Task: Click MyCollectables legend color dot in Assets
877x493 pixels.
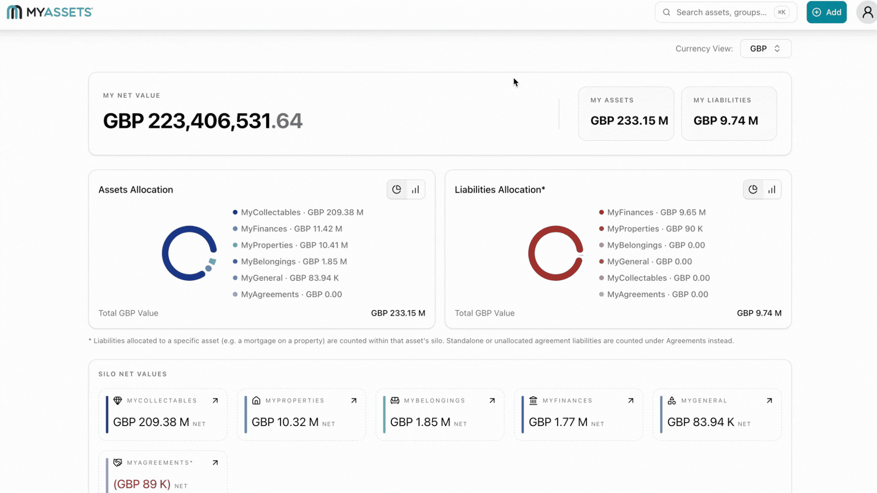Action: (x=235, y=212)
